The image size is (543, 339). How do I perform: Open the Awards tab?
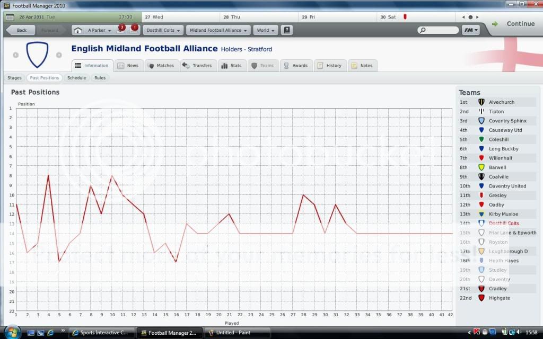point(295,66)
